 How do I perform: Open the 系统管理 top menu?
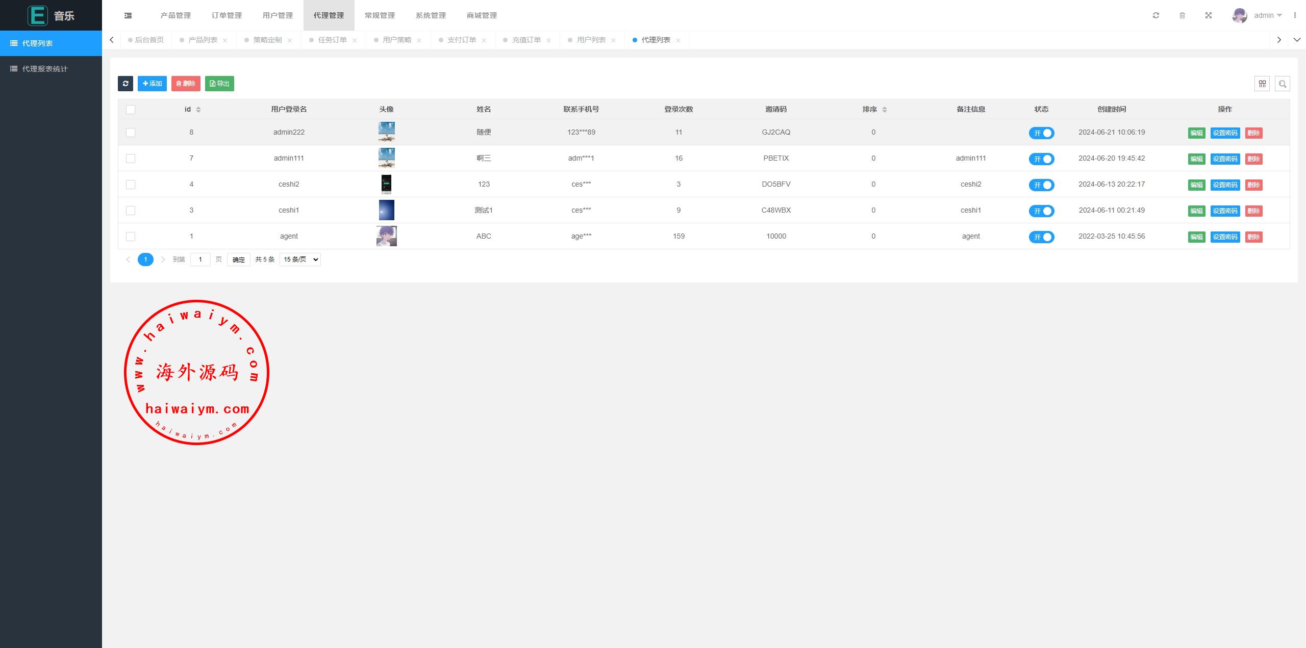431,16
